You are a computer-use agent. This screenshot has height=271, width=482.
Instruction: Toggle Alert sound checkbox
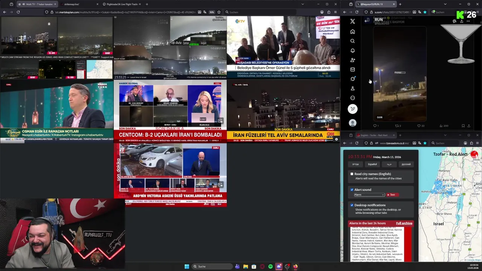pos(352,190)
